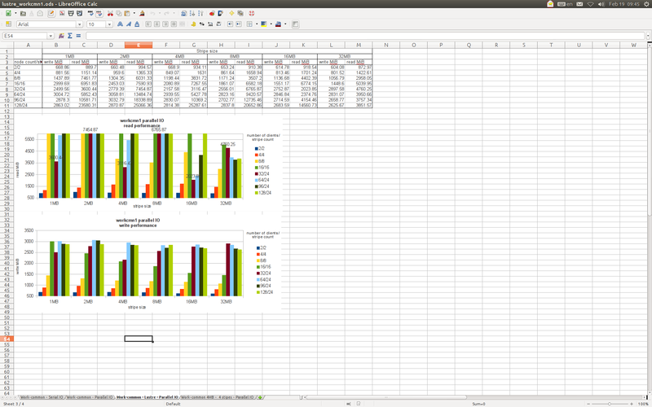Click the Sum sigma icon

point(70,36)
